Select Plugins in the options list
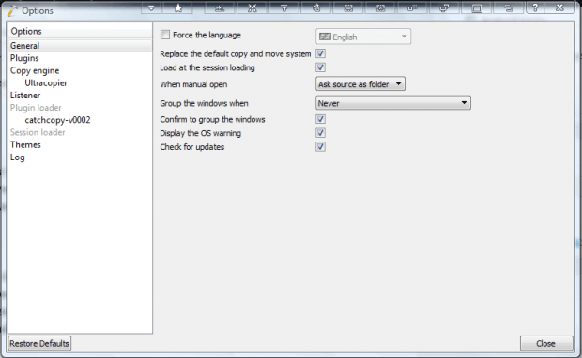Screen dimensions: 582x358 click(x=24, y=58)
